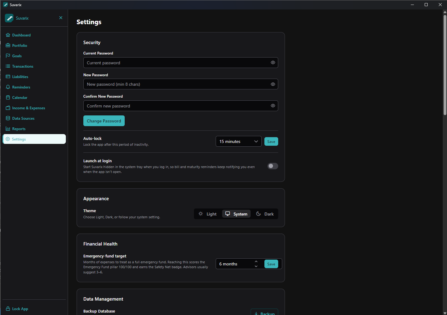Close the sidebar with the X icon
This screenshot has width=447, height=315.
pos(61,18)
